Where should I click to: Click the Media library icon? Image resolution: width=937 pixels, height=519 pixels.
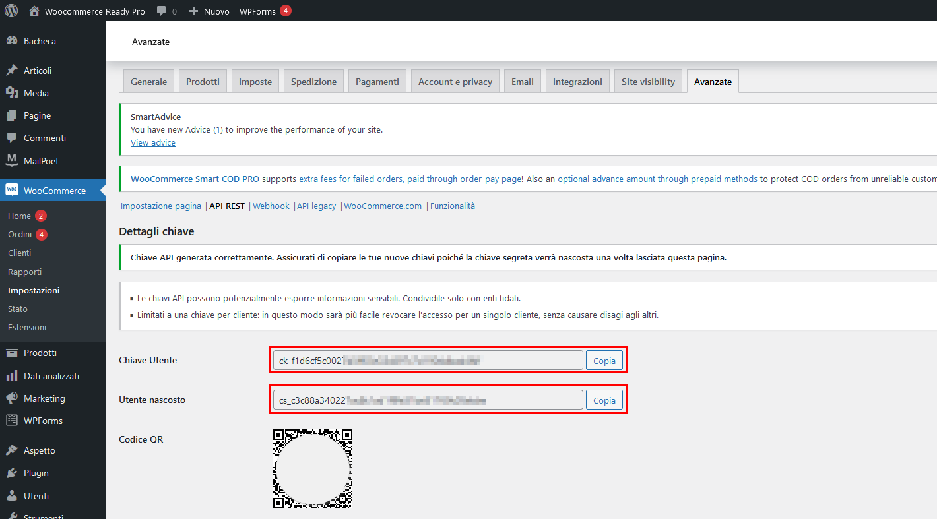pyautogui.click(x=12, y=93)
